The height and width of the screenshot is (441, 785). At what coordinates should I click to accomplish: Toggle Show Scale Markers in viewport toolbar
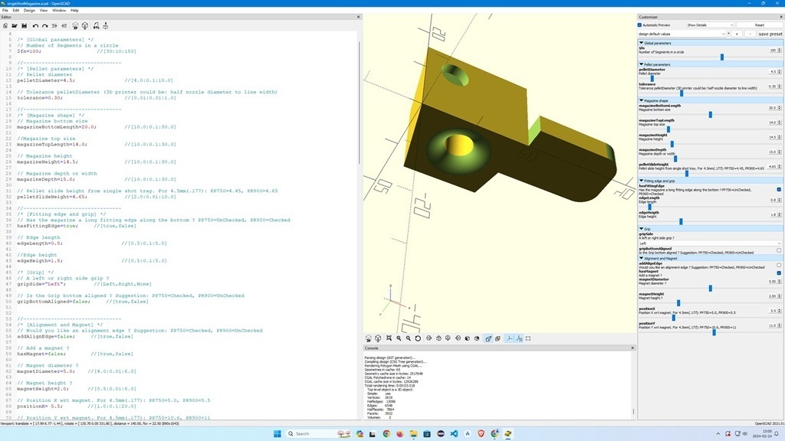[x=519, y=338]
